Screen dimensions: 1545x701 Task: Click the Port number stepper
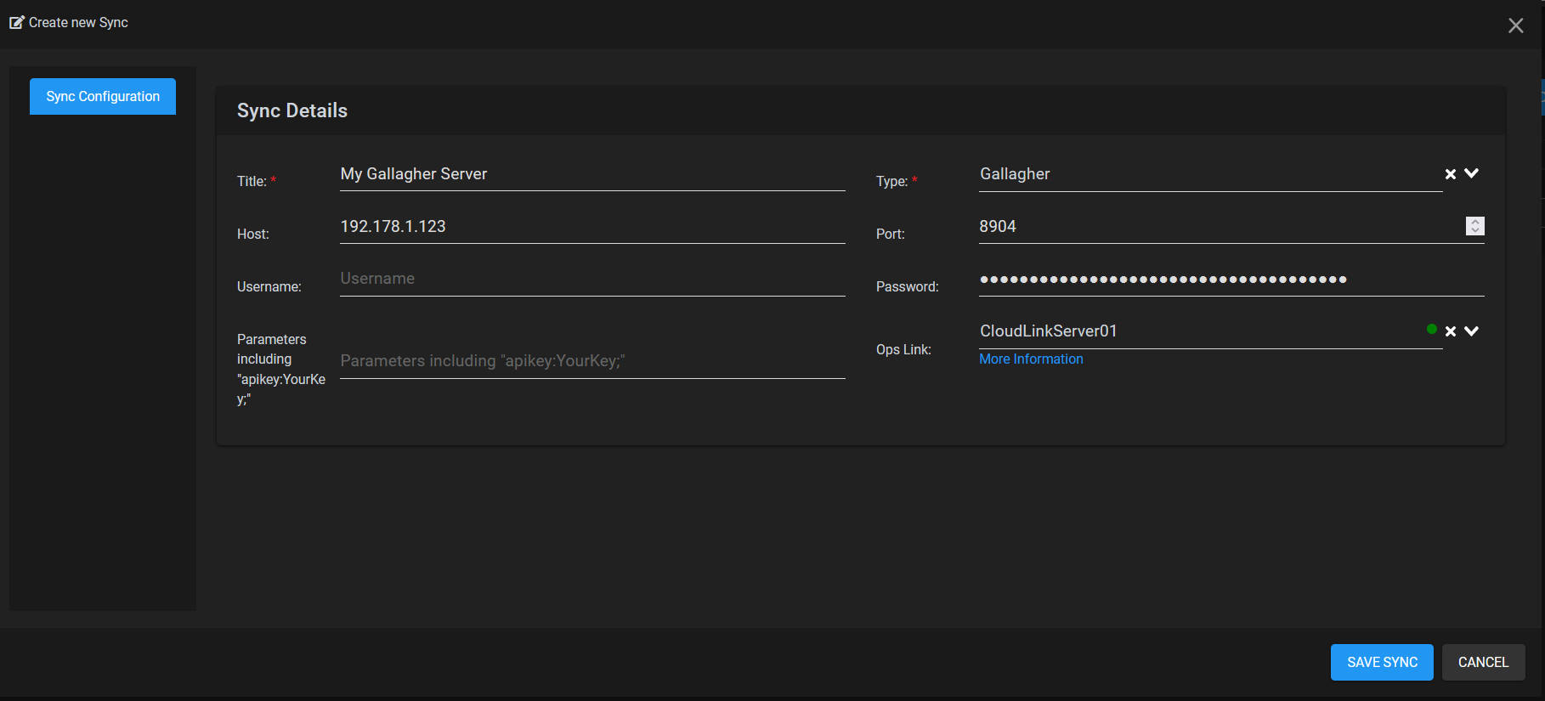pos(1475,226)
